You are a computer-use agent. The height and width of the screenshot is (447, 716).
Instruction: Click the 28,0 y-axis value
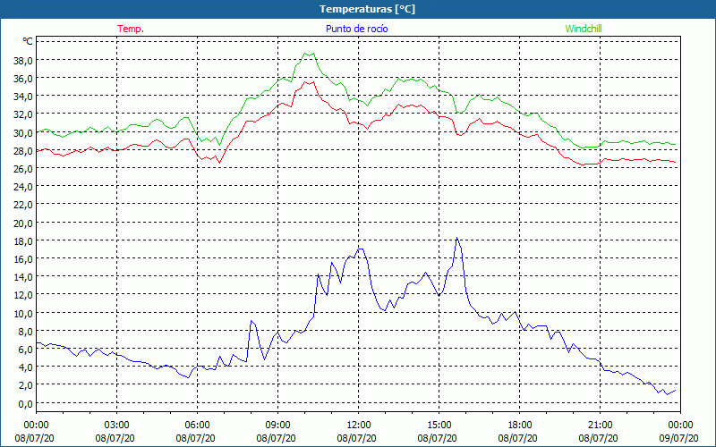pos(23,150)
